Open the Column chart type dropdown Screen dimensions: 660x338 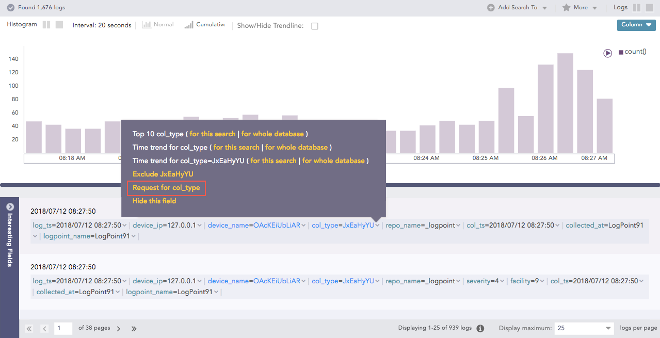click(x=636, y=25)
